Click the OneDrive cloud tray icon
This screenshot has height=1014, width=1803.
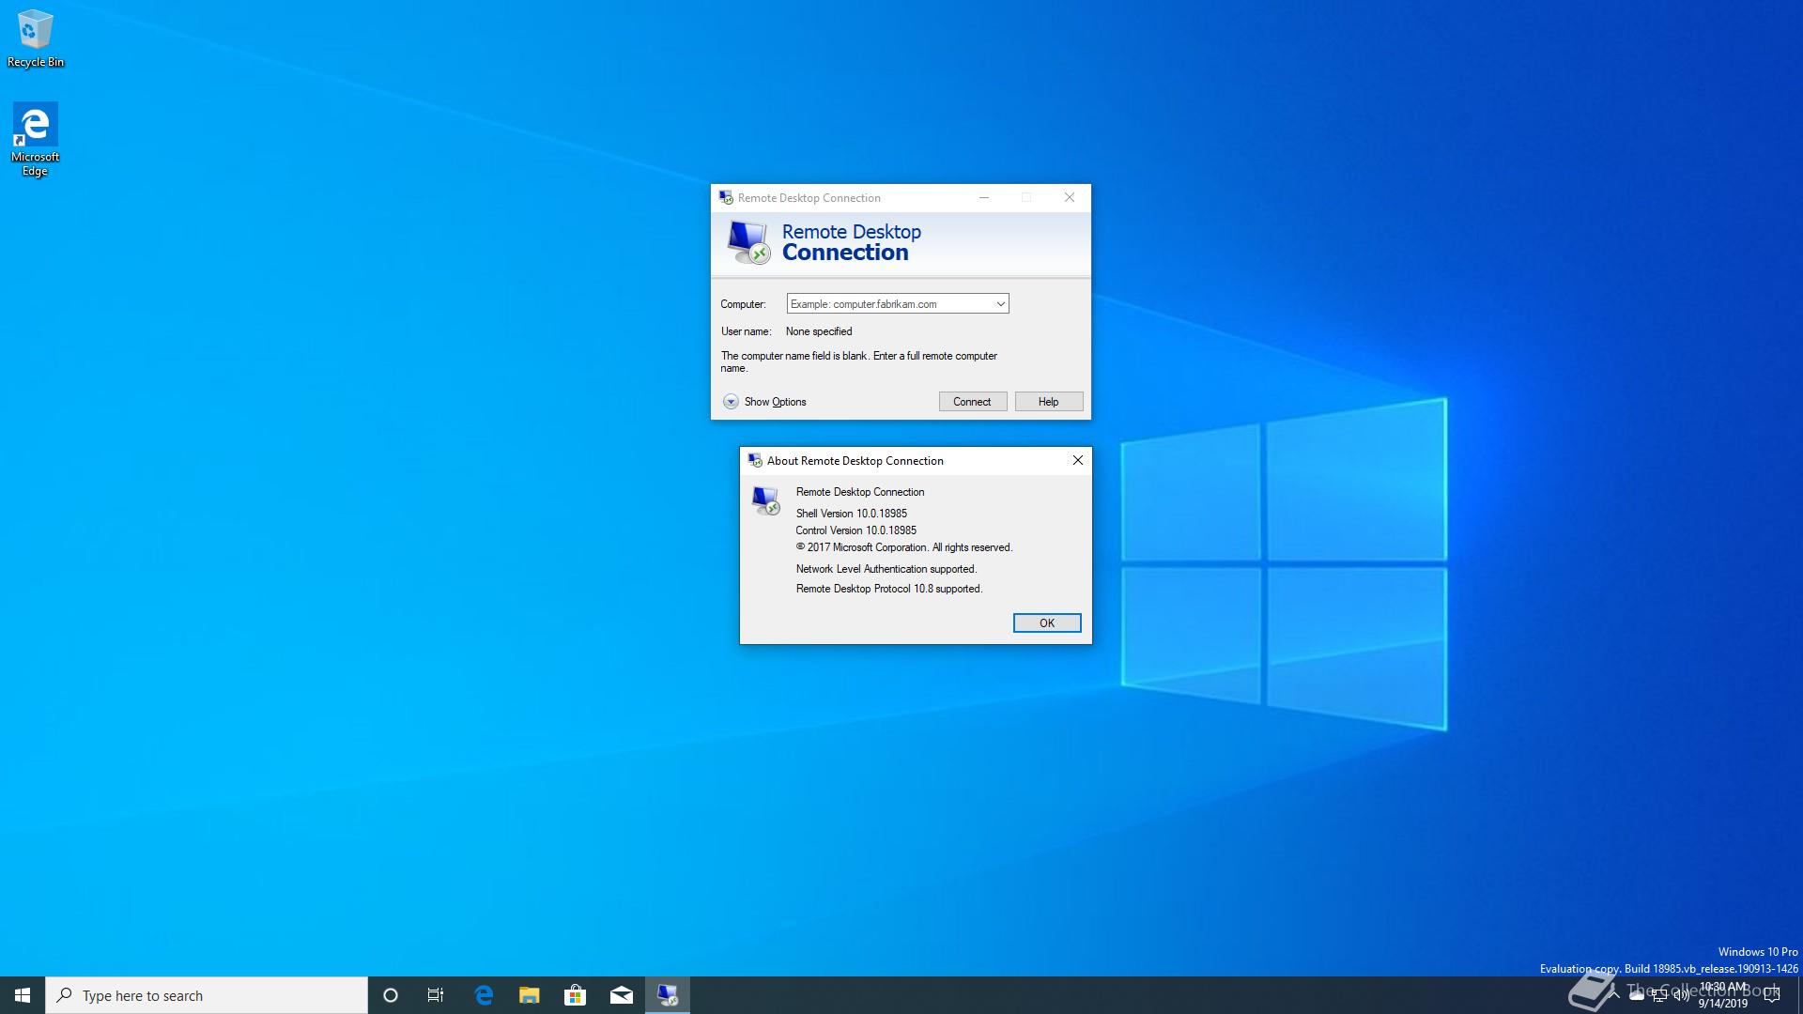click(1637, 995)
